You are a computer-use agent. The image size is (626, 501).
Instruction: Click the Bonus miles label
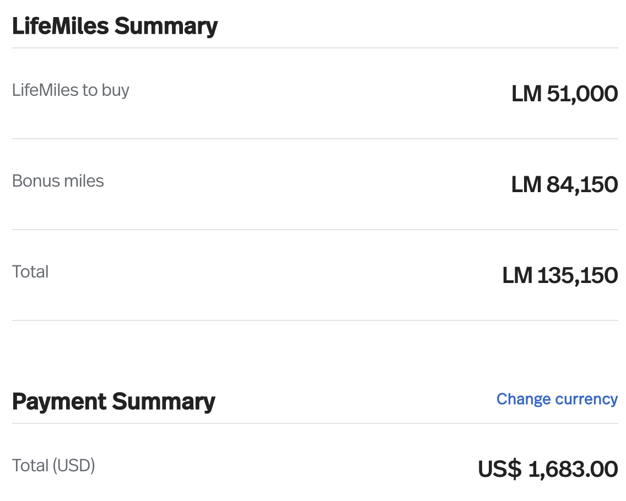point(58,181)
